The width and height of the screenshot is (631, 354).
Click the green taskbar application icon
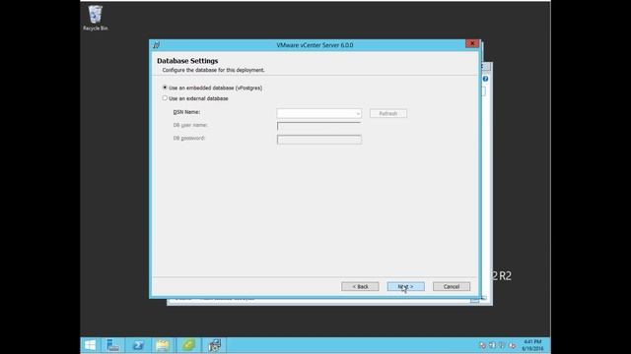point(188,345)
